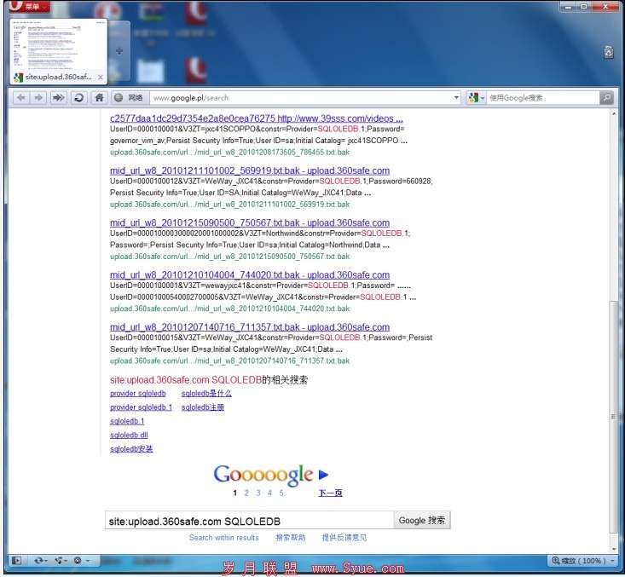Screen dimensions: 625x577
Task: Click related search 'sqloledb注册'
Action: point(202,407)
